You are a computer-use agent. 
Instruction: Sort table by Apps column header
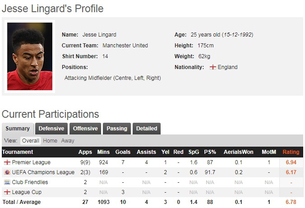pos(85,152)
